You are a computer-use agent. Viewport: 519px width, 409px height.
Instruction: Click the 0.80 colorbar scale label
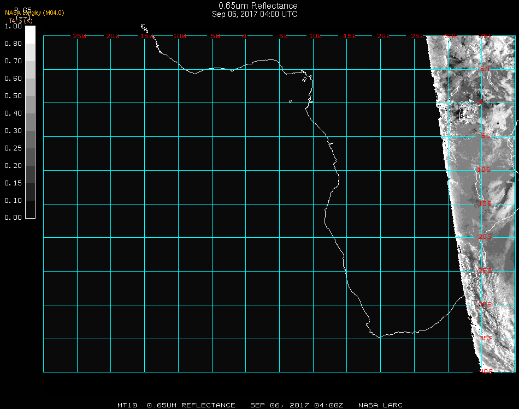pyautogui.click(x=13, y=43)
